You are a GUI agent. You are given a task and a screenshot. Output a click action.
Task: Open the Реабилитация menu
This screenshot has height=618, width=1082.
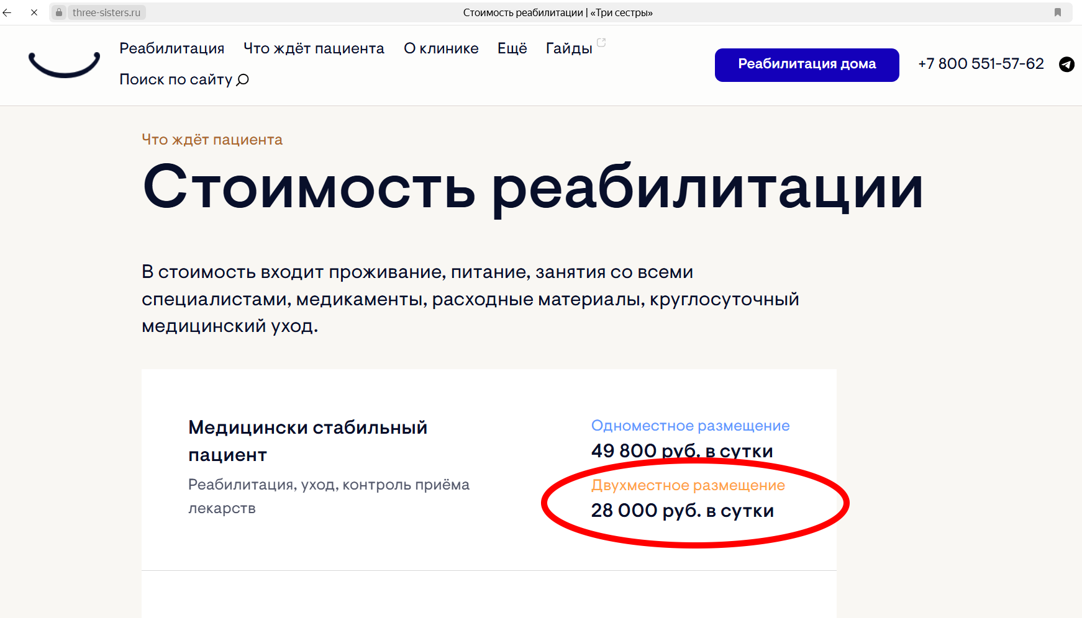coord(172,48)
